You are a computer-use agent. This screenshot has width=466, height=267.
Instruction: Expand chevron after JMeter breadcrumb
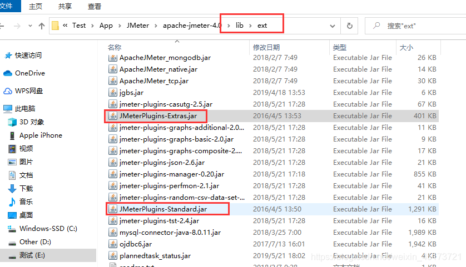click(x=156, y=26)
